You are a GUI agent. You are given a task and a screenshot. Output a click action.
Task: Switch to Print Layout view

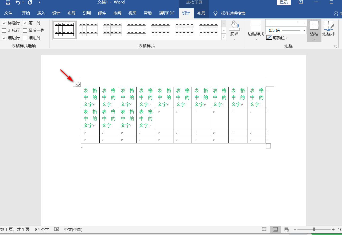click(275, 229)
